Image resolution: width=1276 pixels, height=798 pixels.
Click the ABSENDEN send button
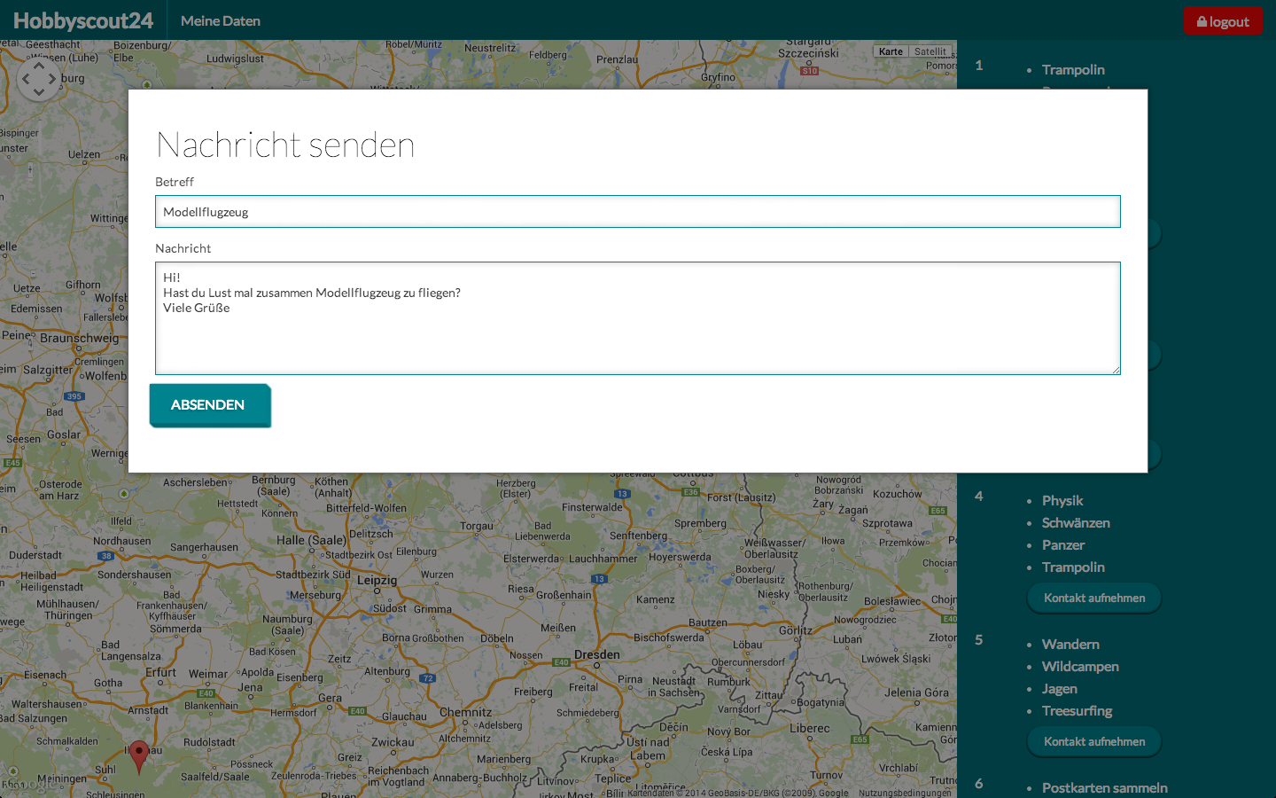tap(210, 405)
